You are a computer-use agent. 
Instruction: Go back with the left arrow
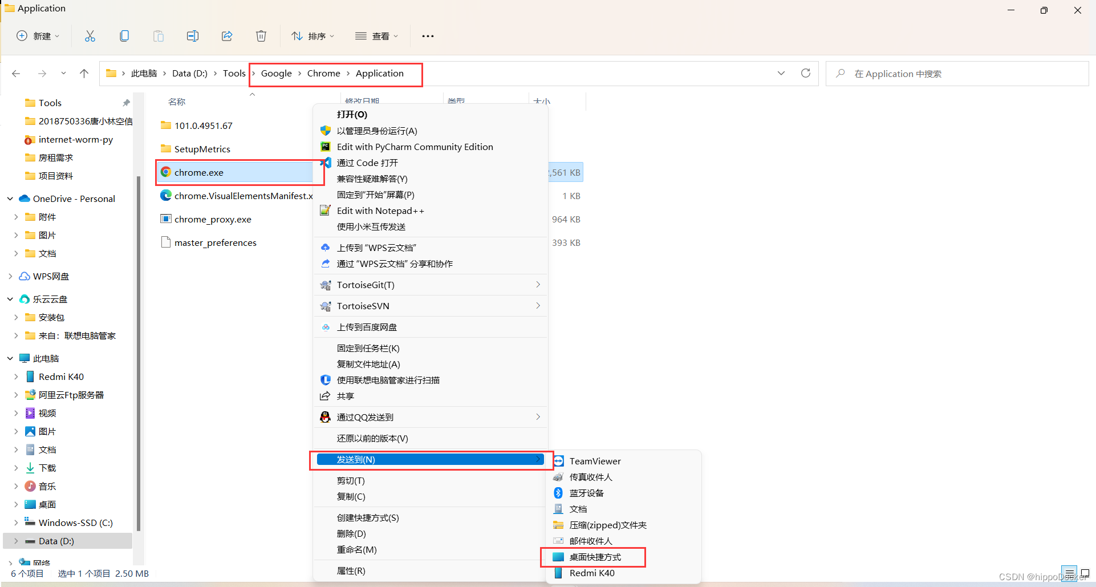pos(16,74)
